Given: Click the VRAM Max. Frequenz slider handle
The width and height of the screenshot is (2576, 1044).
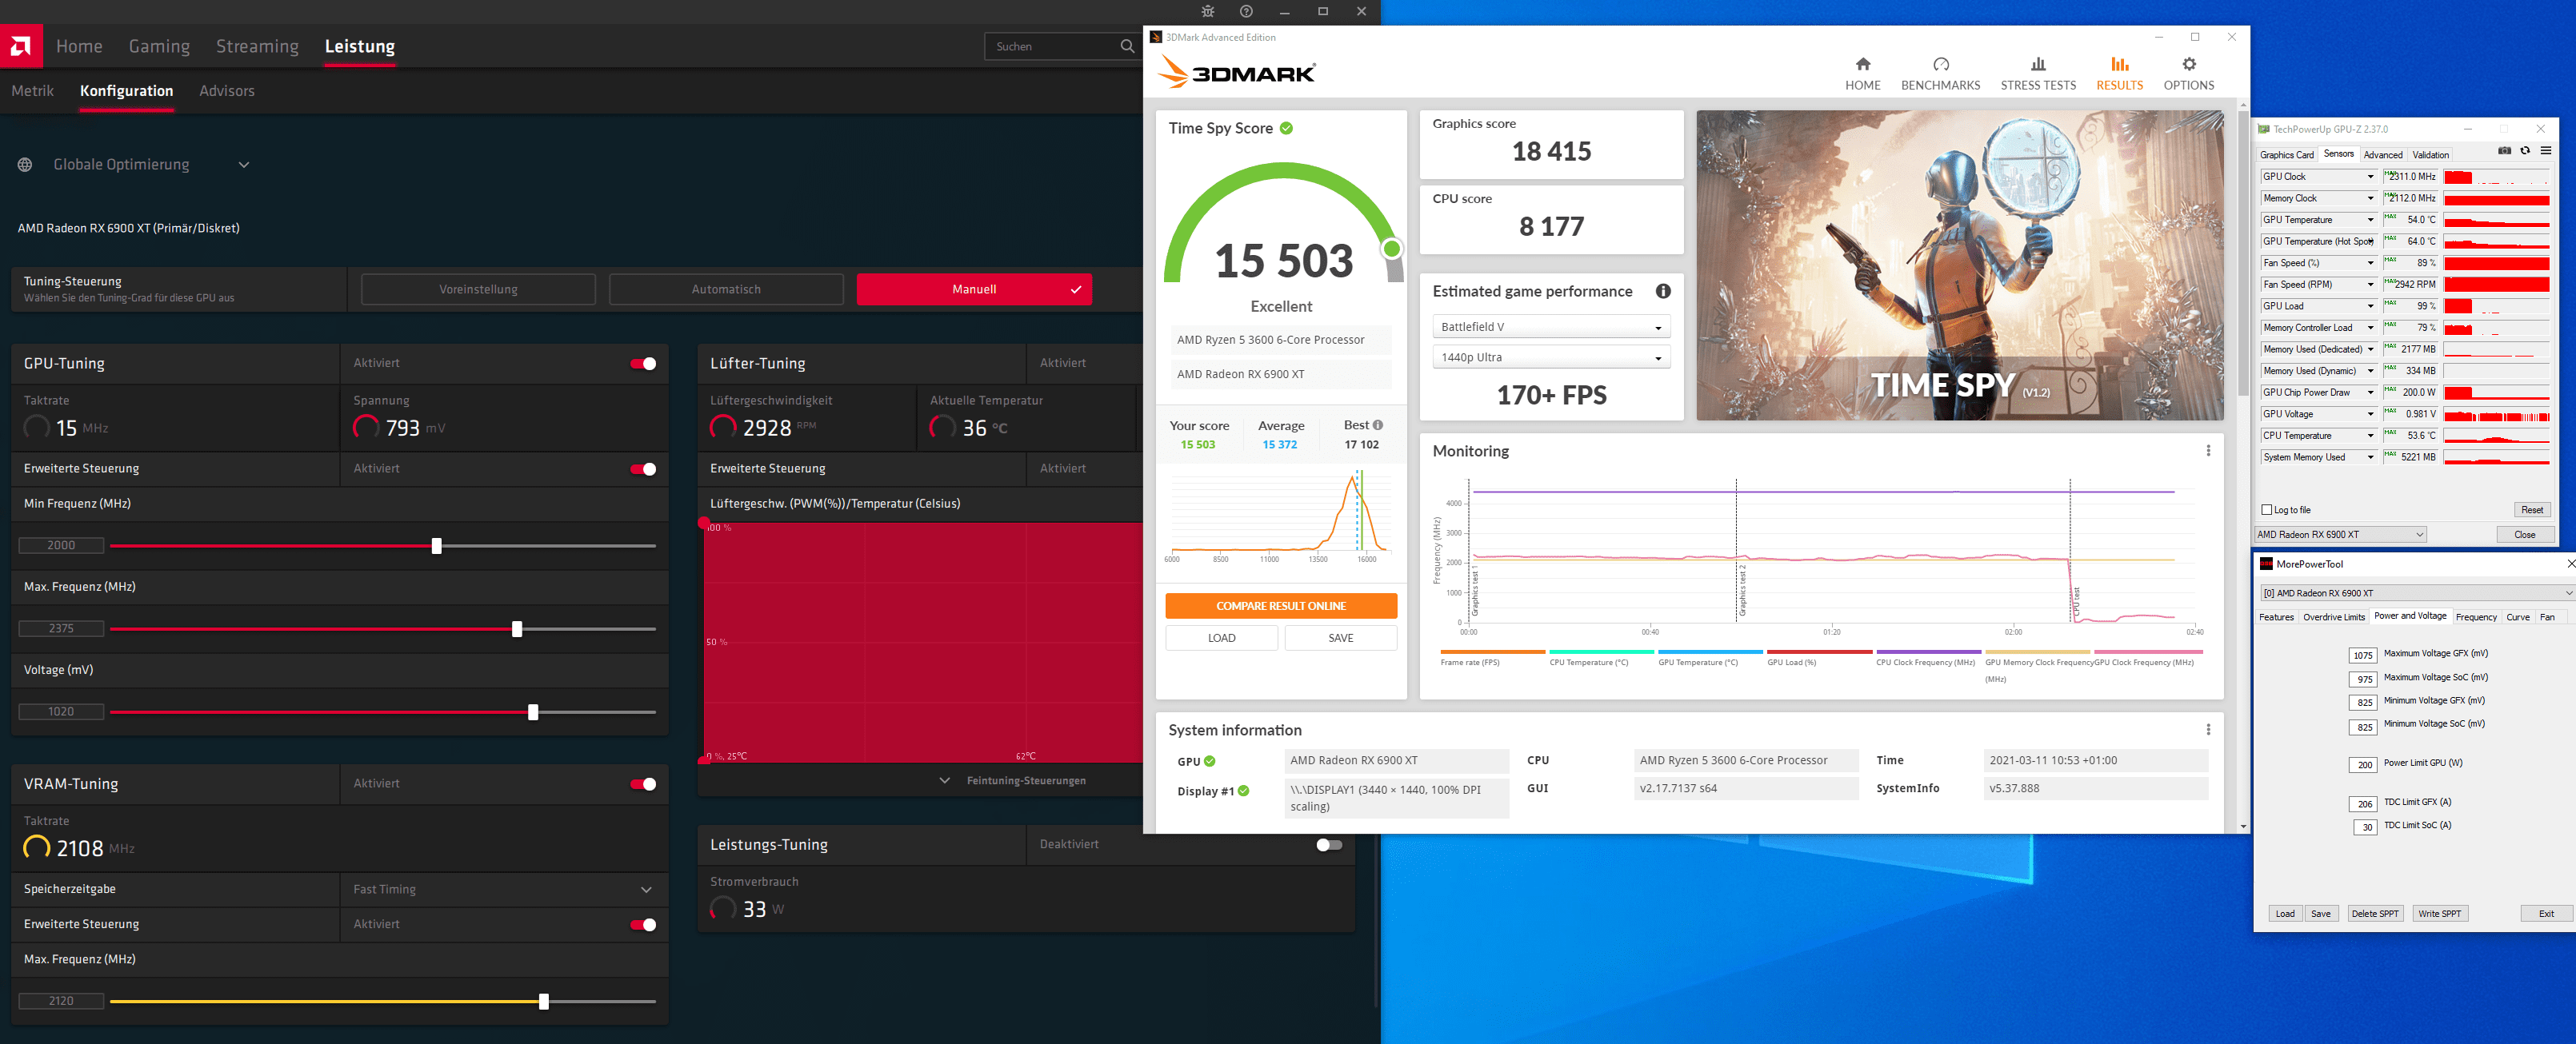Looking at the screenshot, I should tap(544, 1001).
